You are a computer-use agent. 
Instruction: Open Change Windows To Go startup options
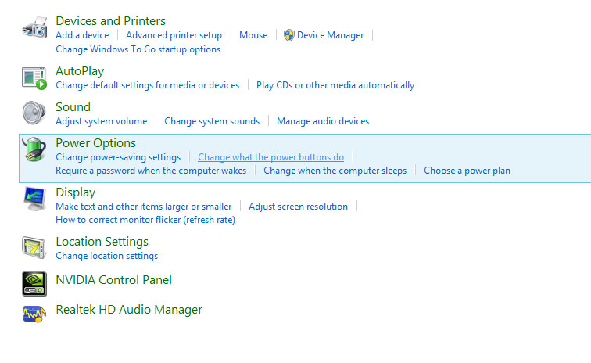coord(138,49)
